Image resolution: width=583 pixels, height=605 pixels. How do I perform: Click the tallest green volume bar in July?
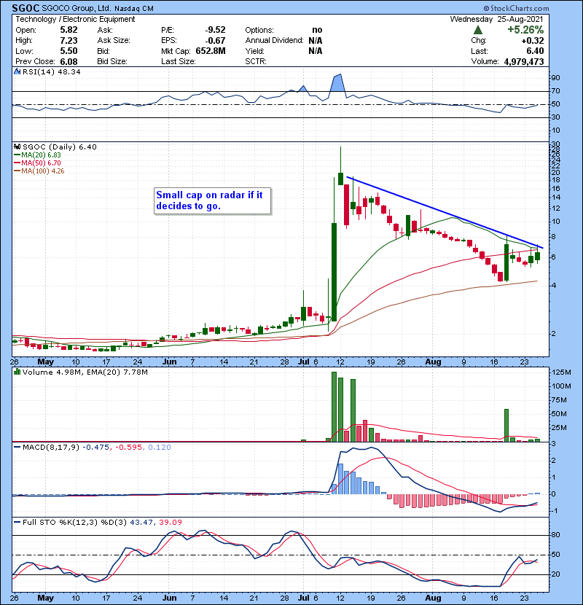[x=334, y=407]
